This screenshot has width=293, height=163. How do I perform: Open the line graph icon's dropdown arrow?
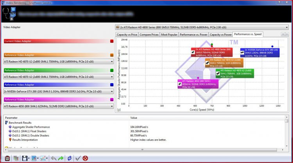(x=47, y=158)
